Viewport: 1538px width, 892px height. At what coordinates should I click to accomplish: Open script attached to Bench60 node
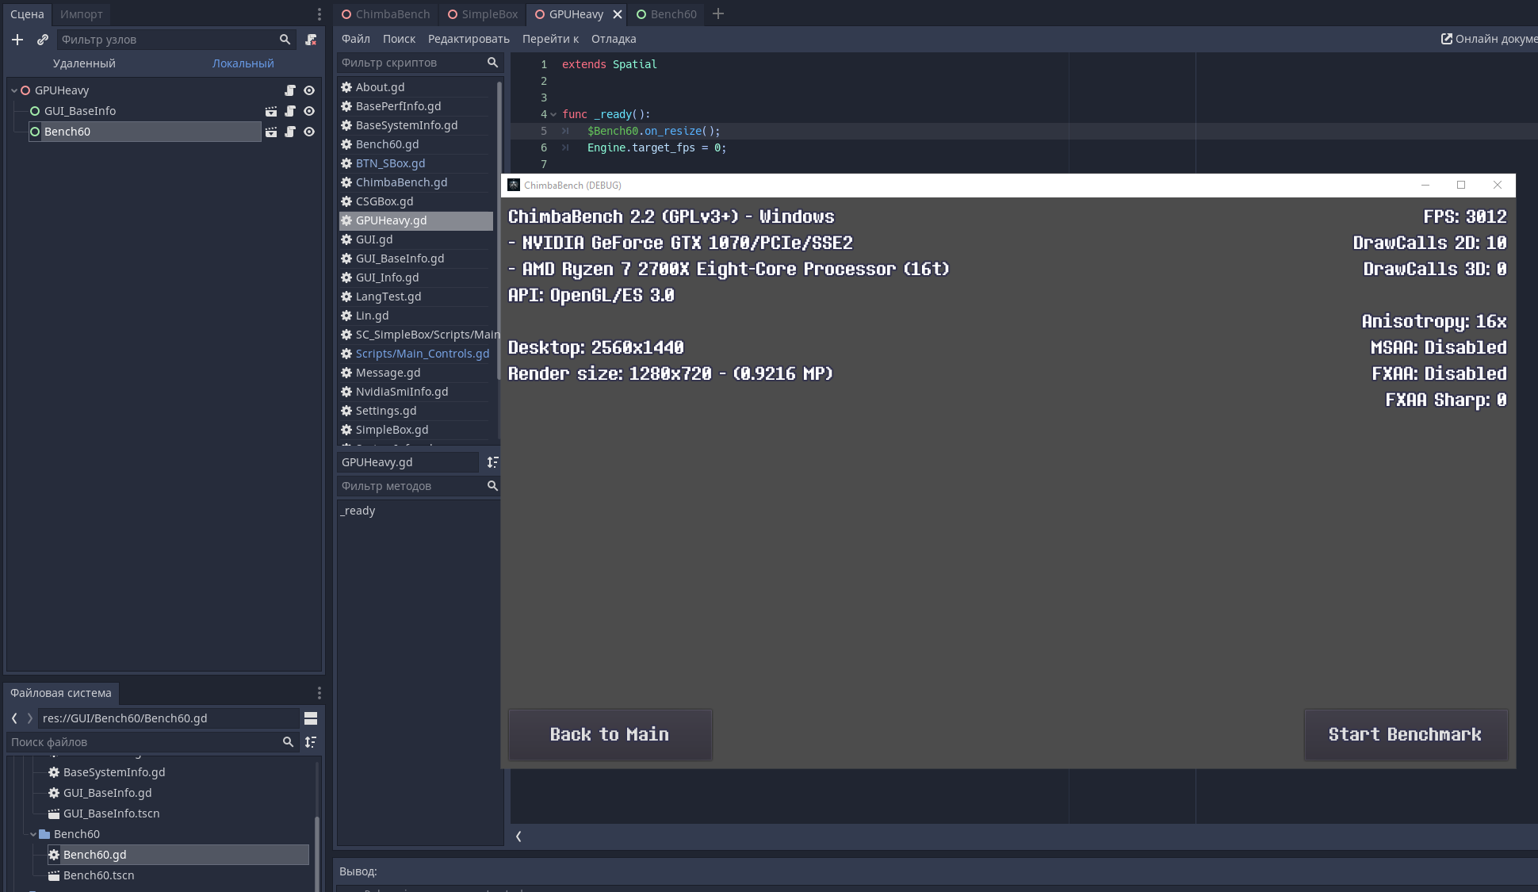(x=290, y=132)
